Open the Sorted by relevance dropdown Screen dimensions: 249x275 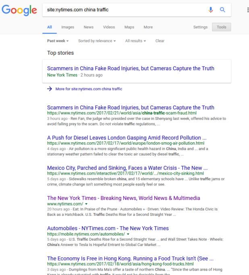click(x=97, y=41)
